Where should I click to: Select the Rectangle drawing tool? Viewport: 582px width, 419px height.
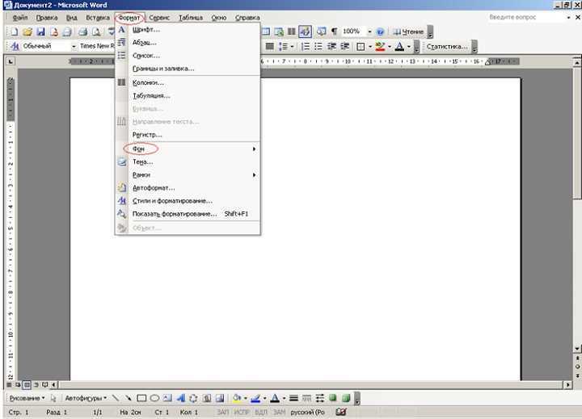pyautogui.click(x=141, y=398)
